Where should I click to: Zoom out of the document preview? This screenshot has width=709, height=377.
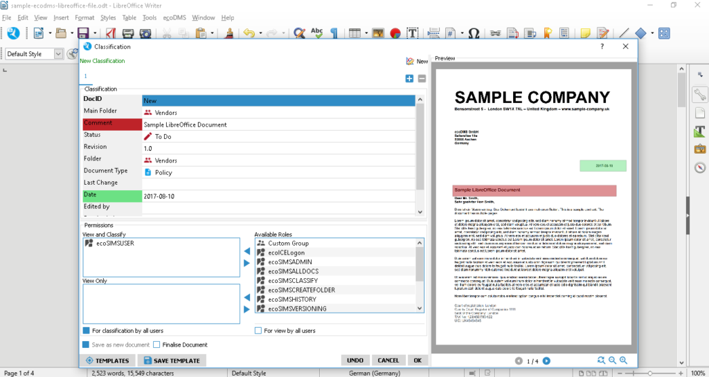click(x=612, y=360)
